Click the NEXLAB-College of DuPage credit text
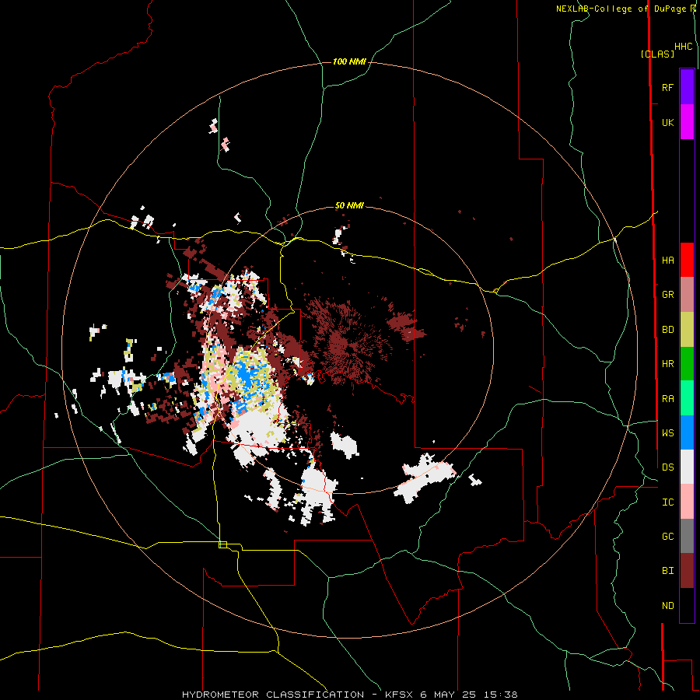Screen dimensions: 700x700 click(x=622, y=9)
